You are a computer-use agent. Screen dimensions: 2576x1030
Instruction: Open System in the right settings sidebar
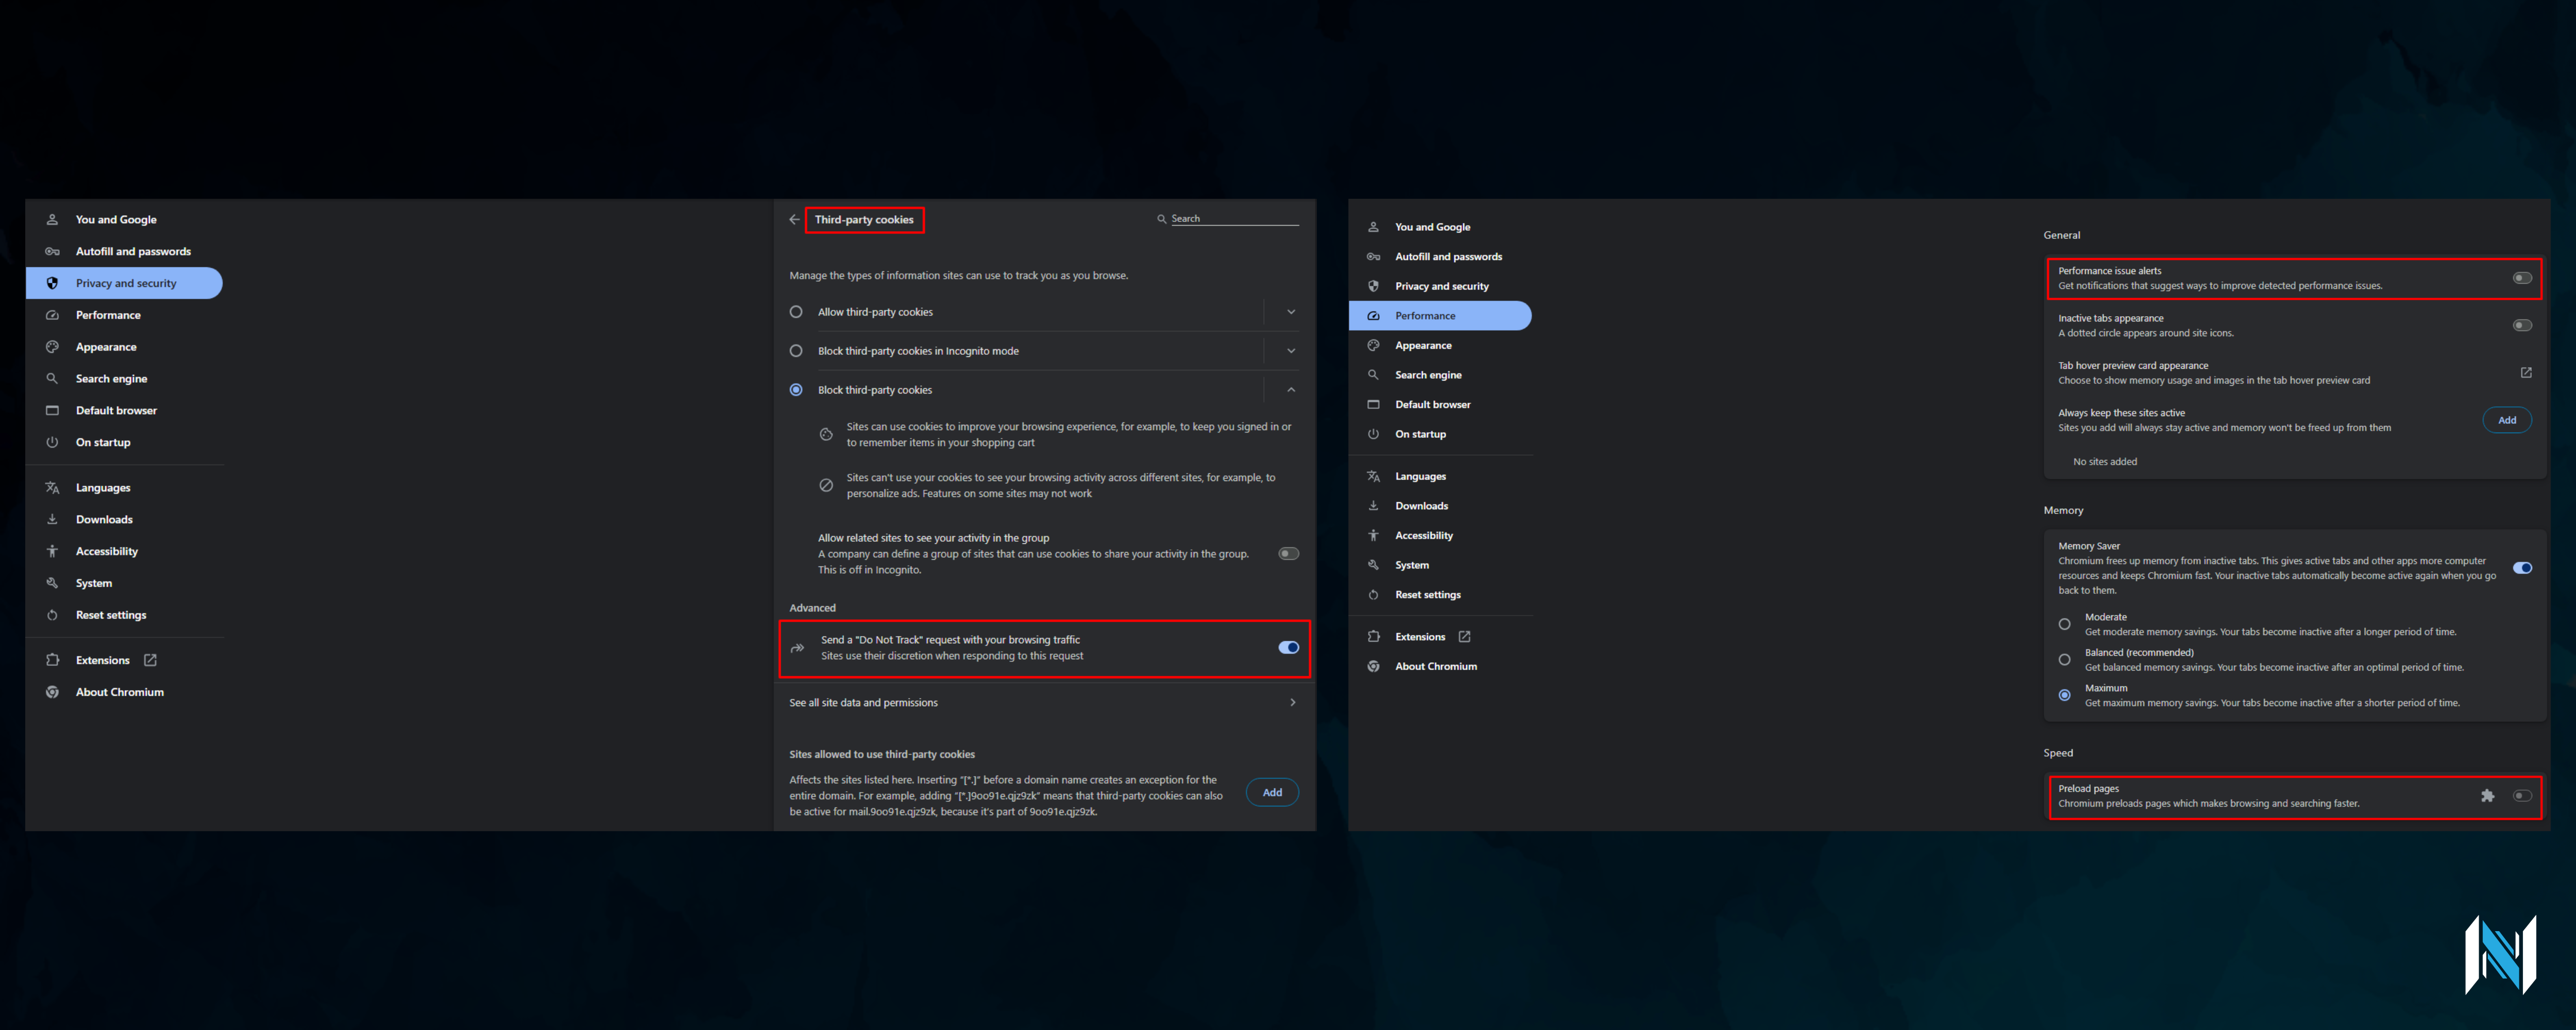pos(1411,565)
